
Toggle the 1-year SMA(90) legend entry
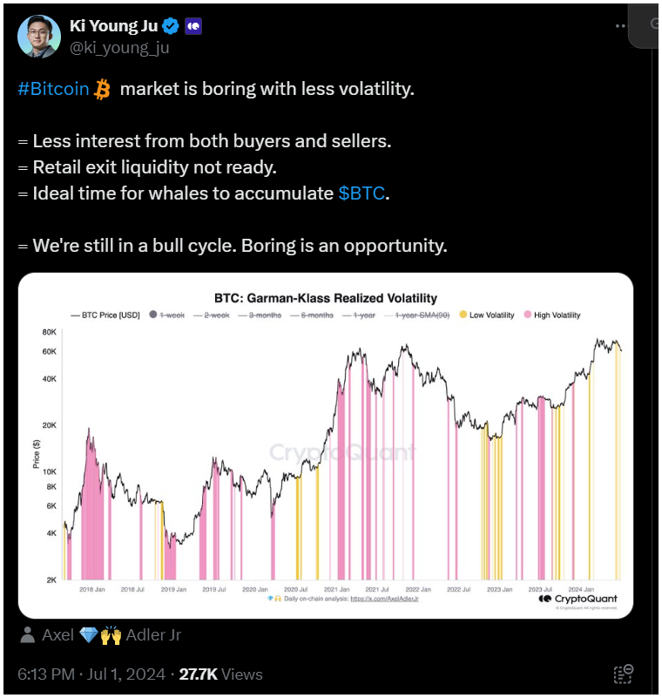pos(420,315)
